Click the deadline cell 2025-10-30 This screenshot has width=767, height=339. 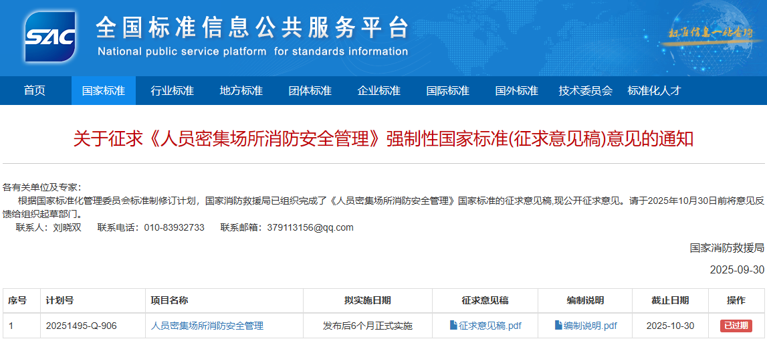click(670, 326)
